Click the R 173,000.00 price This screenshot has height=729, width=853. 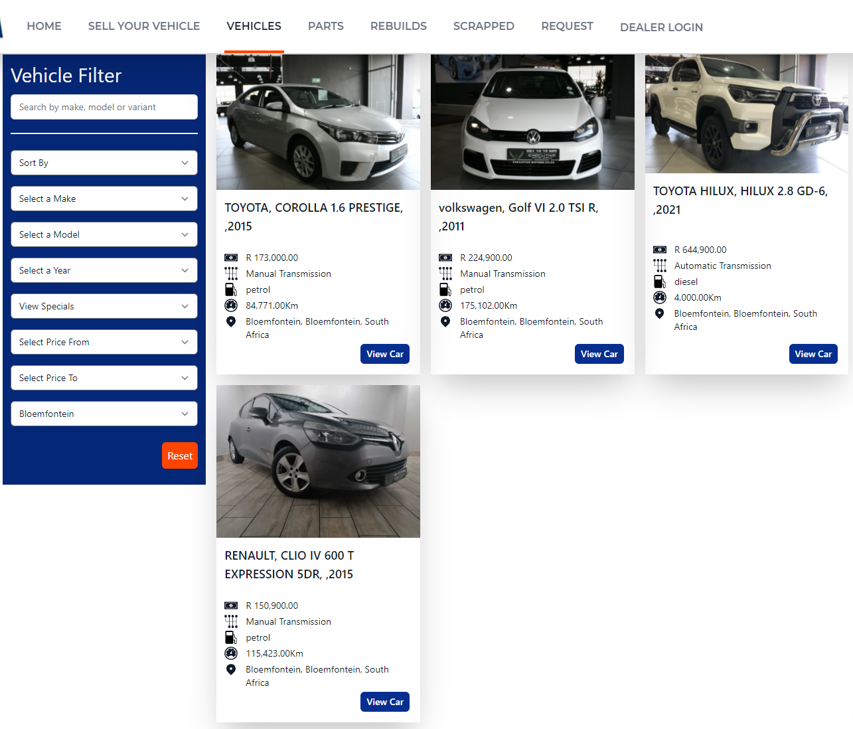(x=272, y=258)
